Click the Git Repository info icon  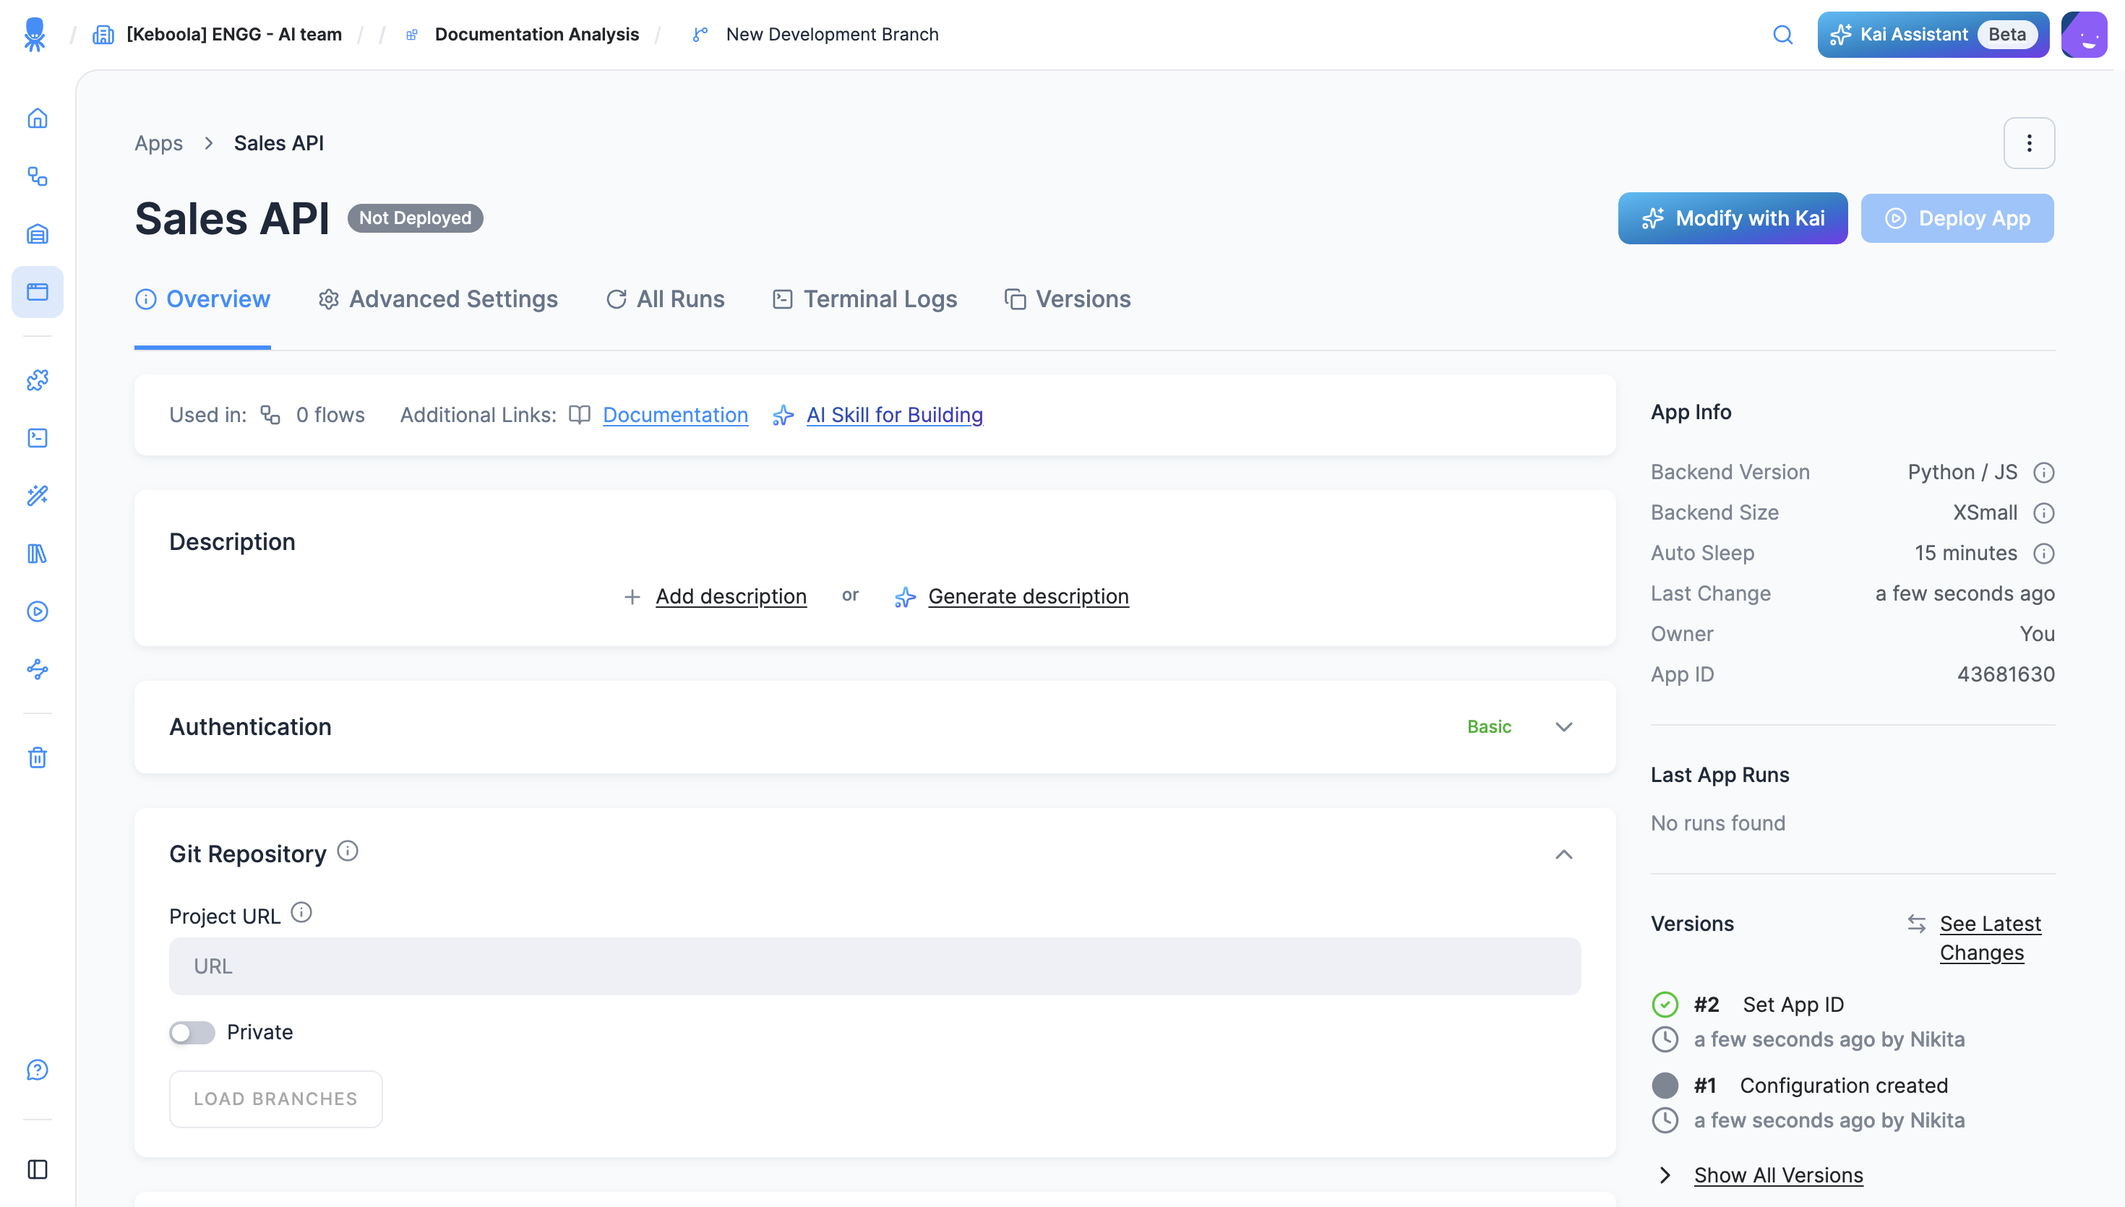pyautogui.click(x=348, y=851)
